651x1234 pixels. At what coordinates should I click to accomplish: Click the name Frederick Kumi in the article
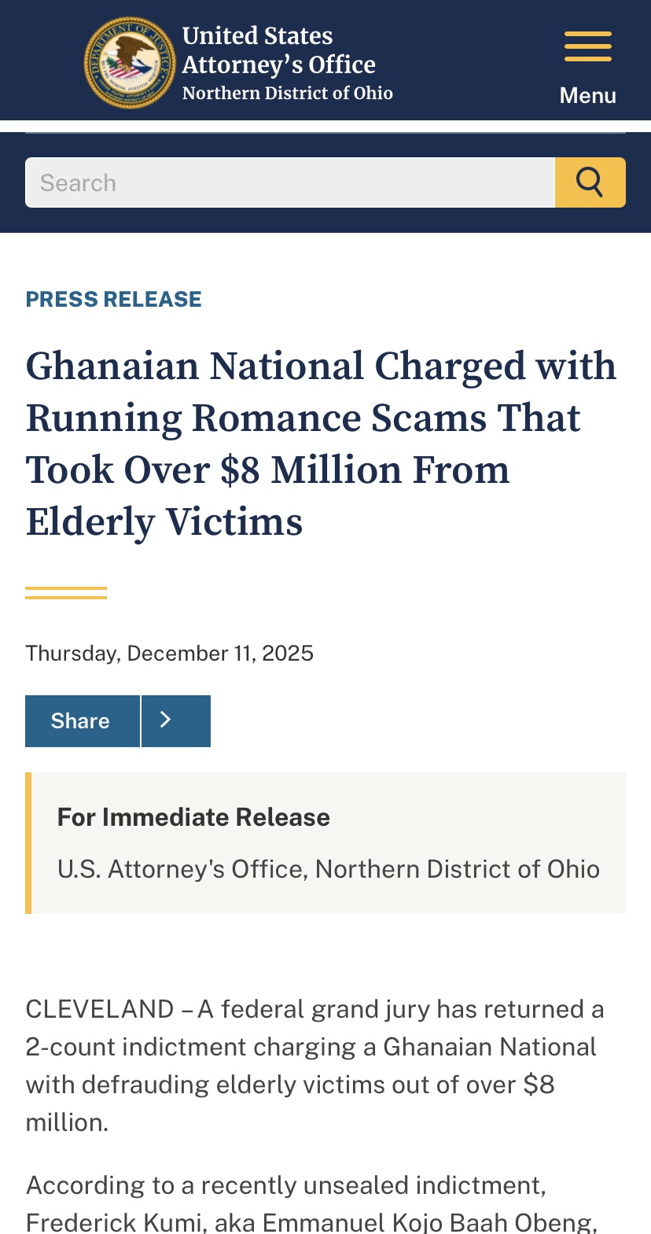[x=116, y=1222]
